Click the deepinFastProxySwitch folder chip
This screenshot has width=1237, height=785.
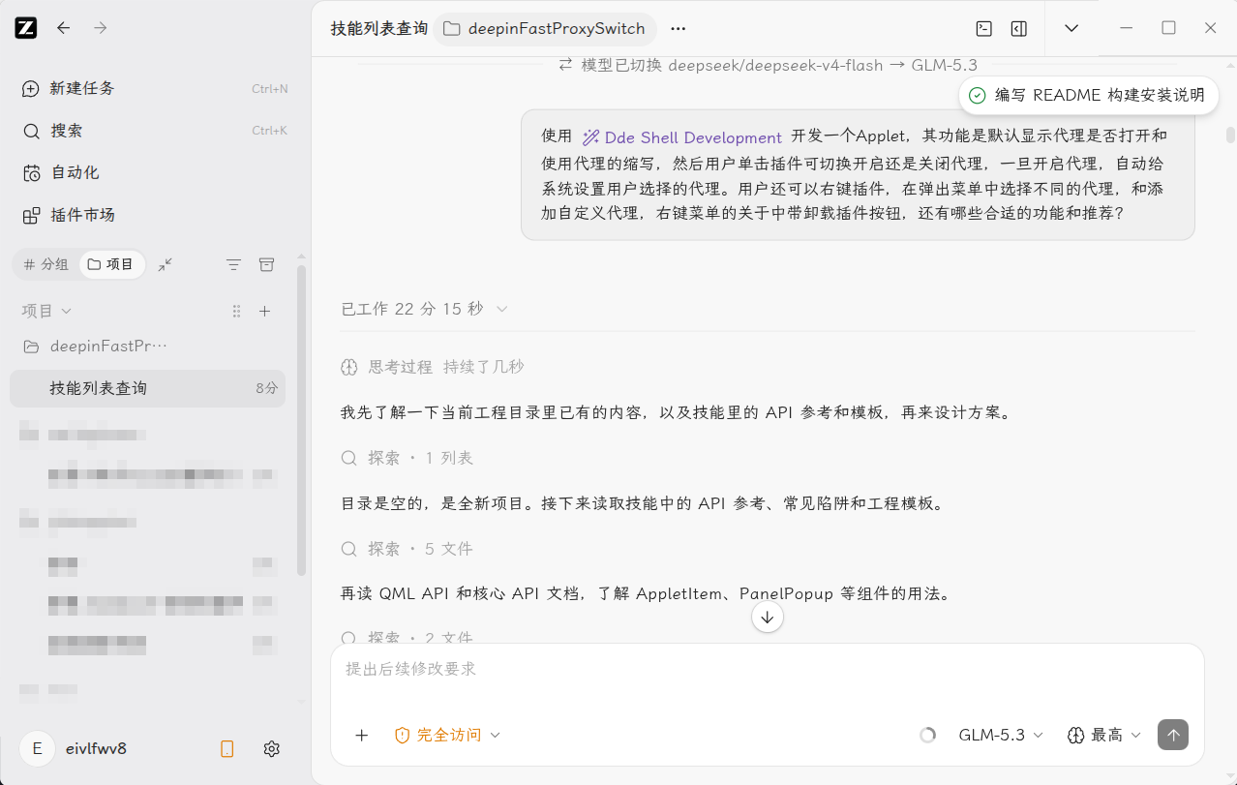[x=544, y=29]
